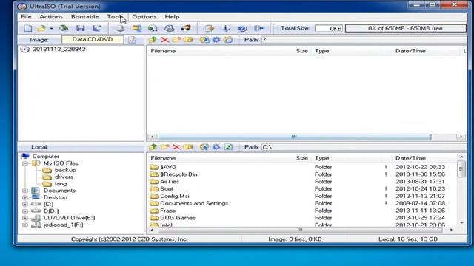Go up one level in image pane

153,40
